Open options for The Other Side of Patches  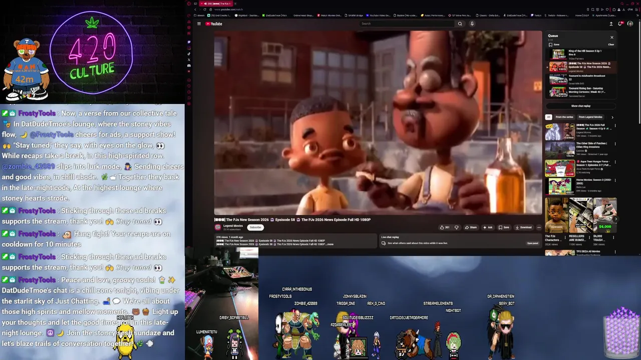615,144
